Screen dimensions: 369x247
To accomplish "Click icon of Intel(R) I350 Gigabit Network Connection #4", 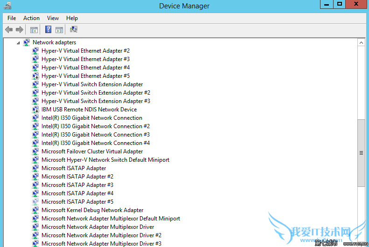I will [x=35, y=143].
